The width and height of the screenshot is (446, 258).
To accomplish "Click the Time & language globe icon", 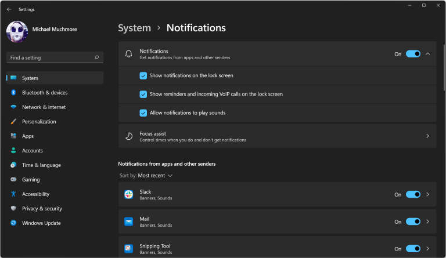I will tap(13, 165).
